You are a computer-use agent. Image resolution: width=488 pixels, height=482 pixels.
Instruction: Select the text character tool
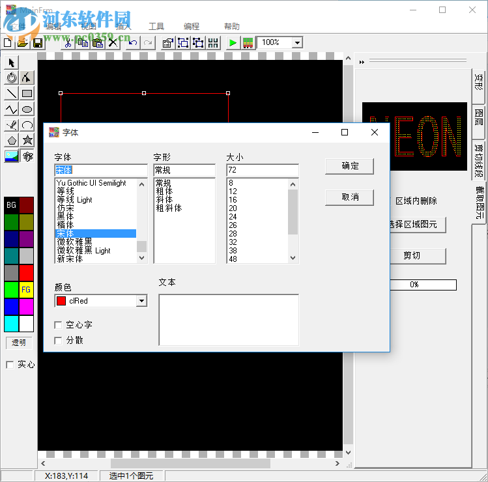27,156
